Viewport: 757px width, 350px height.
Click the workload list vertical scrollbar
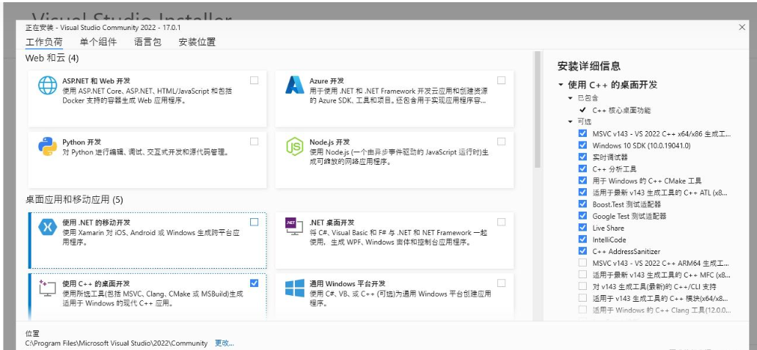tap(537, 110)
